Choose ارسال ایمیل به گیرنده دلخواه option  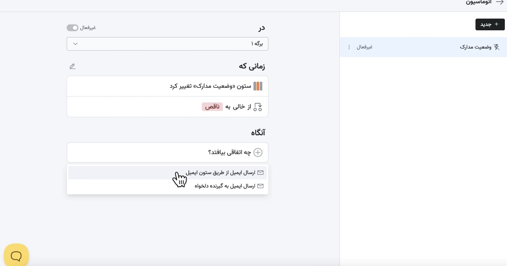click(225, 186)
